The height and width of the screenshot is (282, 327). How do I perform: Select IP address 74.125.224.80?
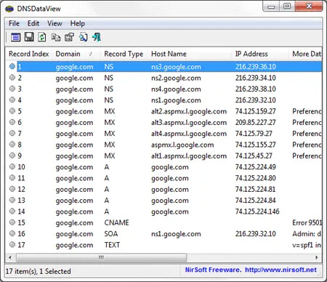tap(256, 178)
